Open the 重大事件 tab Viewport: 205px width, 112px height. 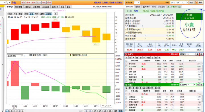point(146,7)
